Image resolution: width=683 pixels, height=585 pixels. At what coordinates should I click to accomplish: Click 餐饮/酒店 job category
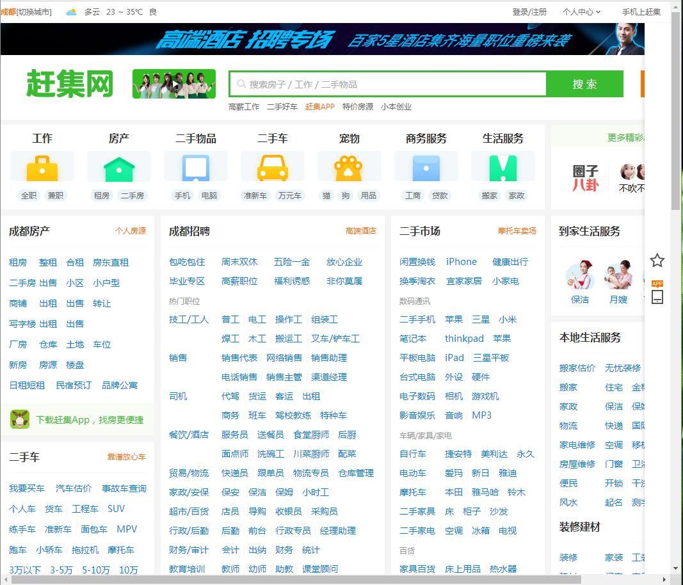[189, 435]
